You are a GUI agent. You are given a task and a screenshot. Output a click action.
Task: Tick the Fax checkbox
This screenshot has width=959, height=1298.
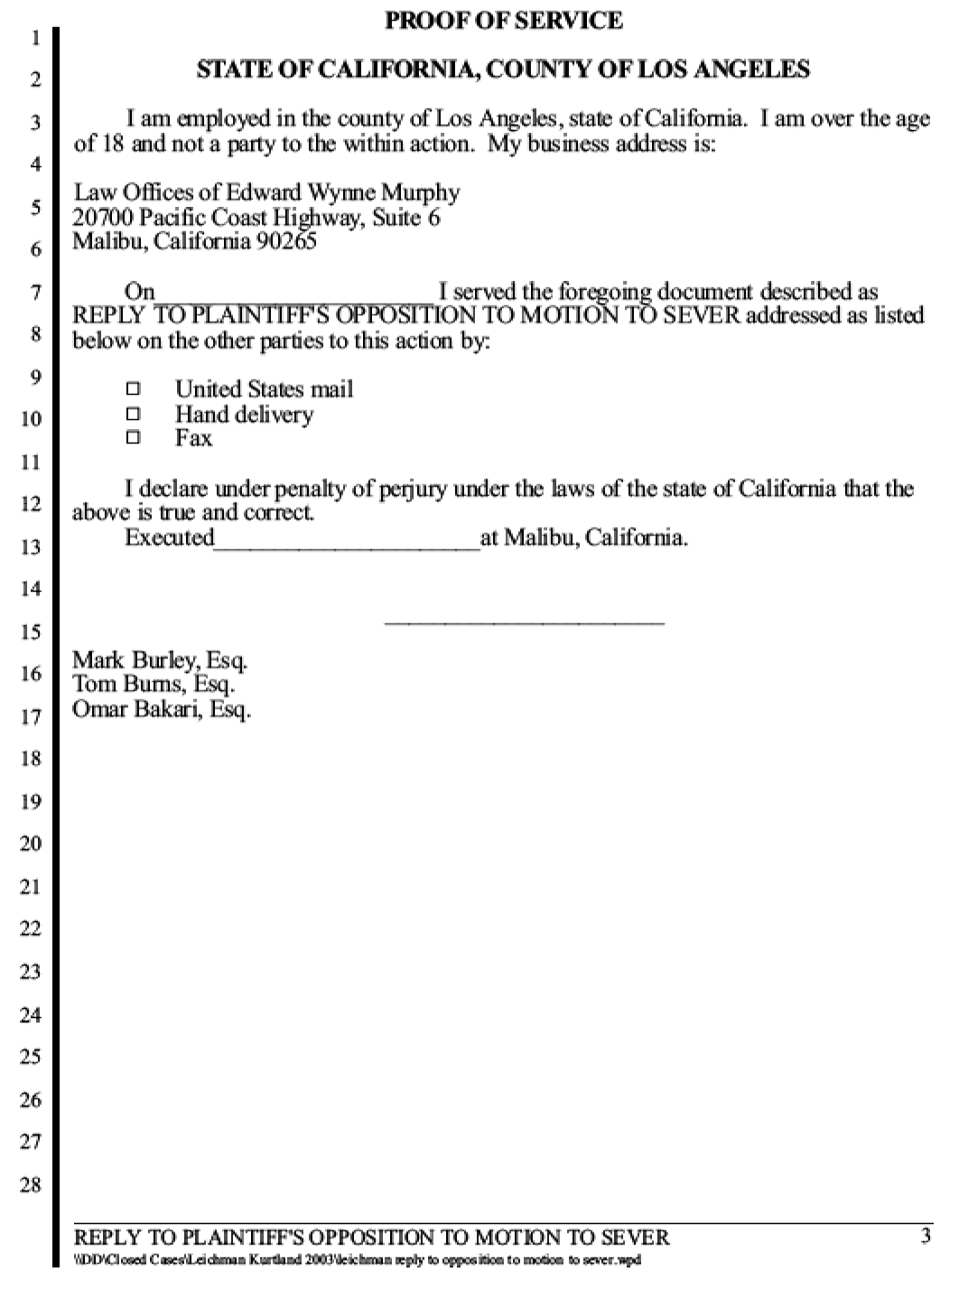pyautogui.click(x=134, y=438)
